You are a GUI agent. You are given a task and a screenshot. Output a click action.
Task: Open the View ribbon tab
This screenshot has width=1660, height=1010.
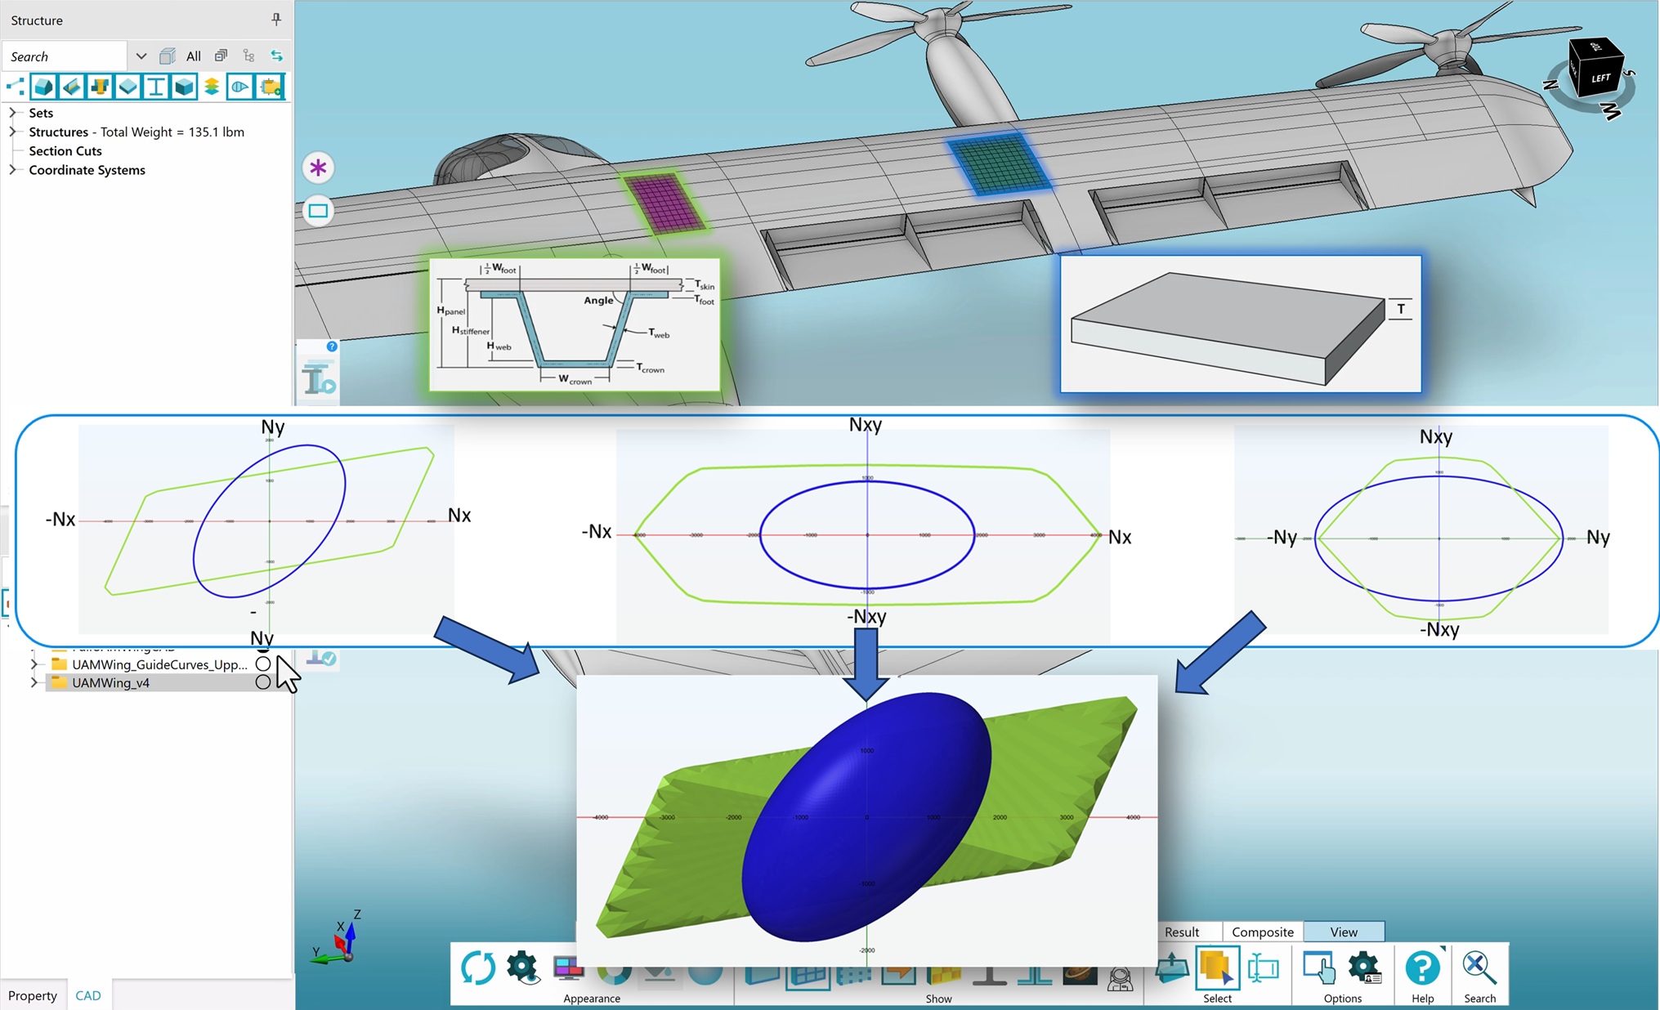1344,932
